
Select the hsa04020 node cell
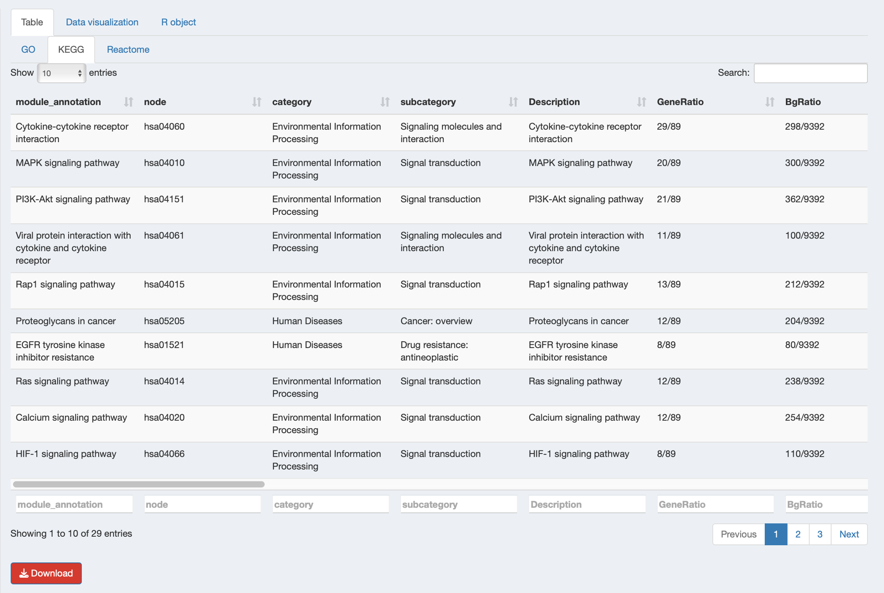[164, 417]
